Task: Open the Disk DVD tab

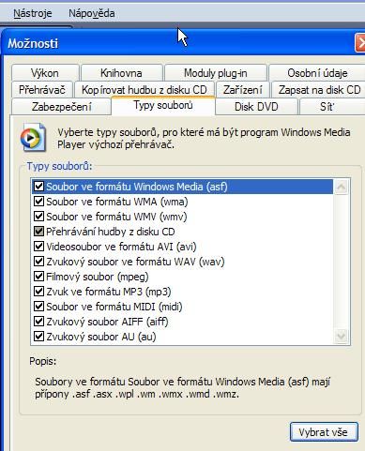Action: point(256,107)
